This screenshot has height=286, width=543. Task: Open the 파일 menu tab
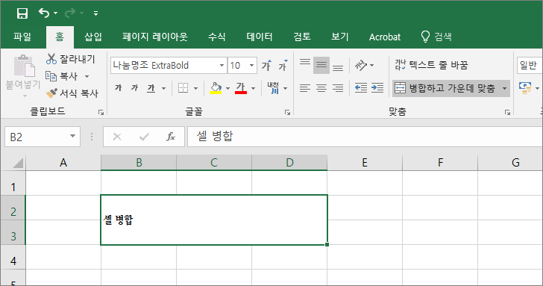22,37
